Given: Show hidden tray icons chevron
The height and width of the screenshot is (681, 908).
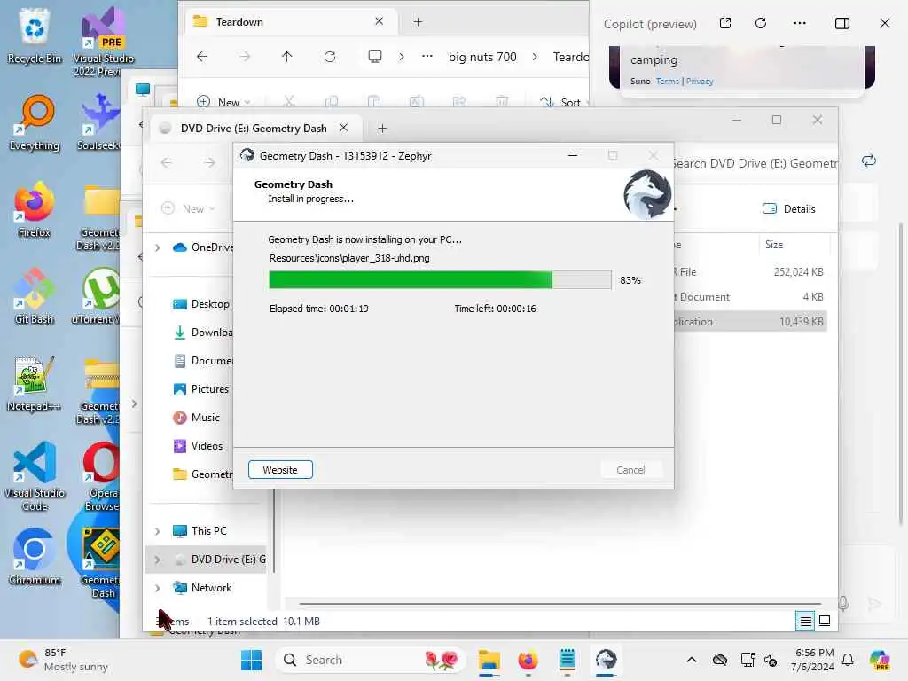Looking at the screenshot, I should pyautogui.click(x=692, y=660).
